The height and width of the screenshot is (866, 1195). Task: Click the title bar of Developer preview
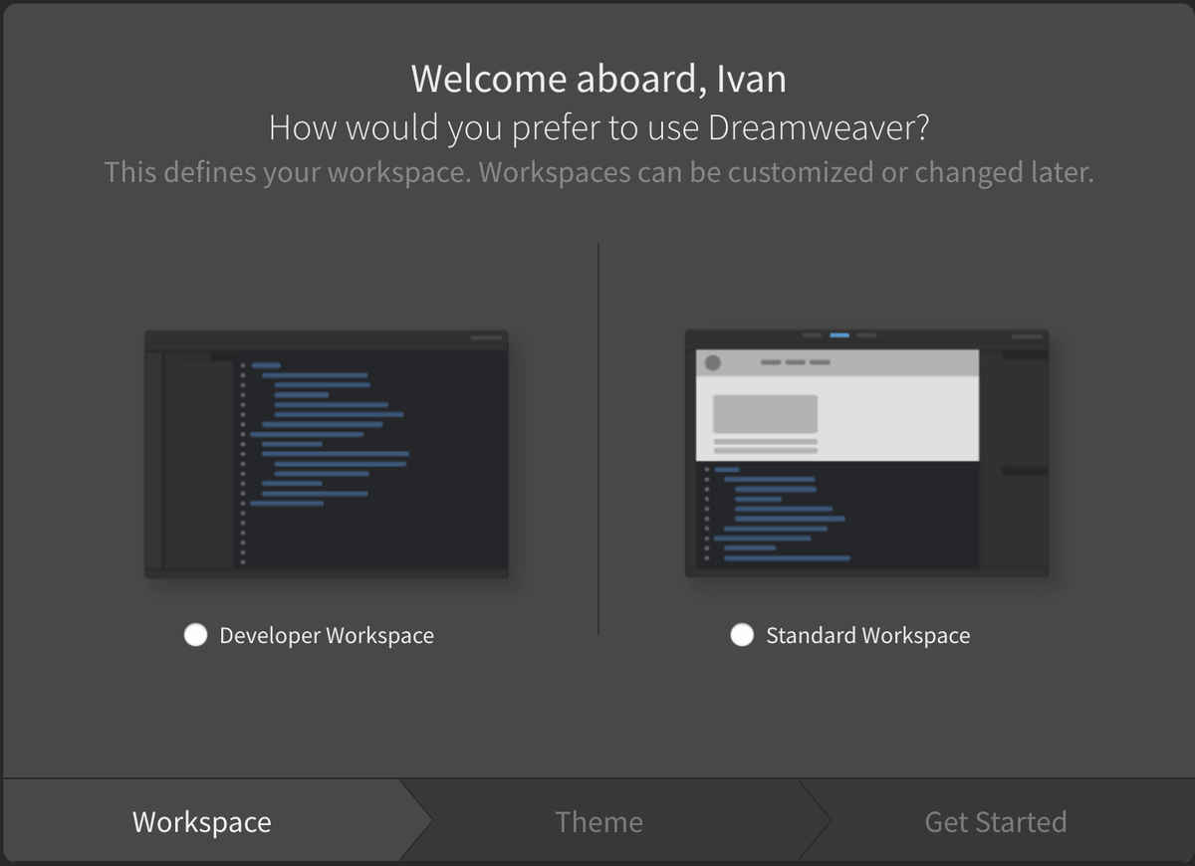click(x=326, y=336)
